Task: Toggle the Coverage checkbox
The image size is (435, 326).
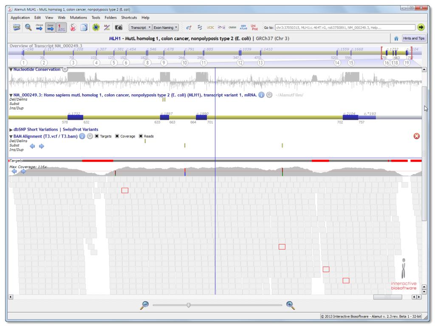Action: pos(117,136)
